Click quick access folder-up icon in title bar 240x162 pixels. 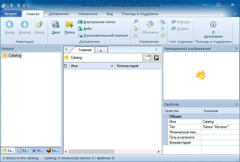click(25, 6)
